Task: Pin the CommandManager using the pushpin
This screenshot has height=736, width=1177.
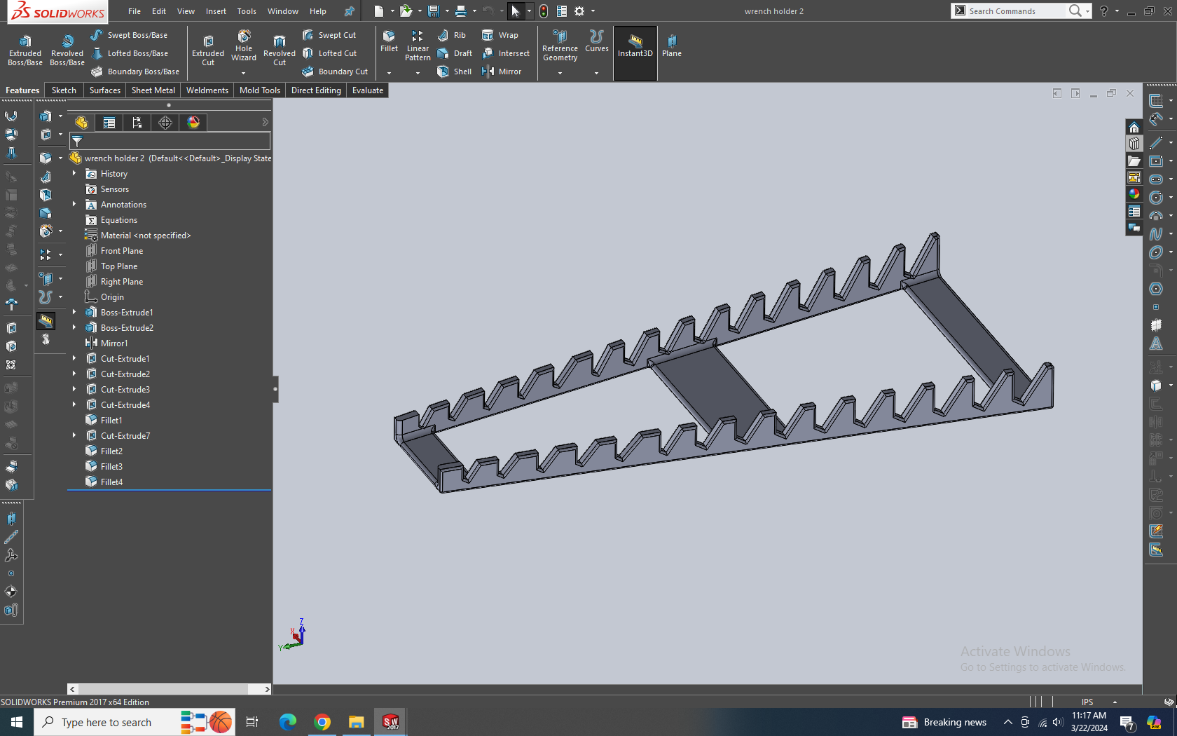Action: tap(349, 11)
